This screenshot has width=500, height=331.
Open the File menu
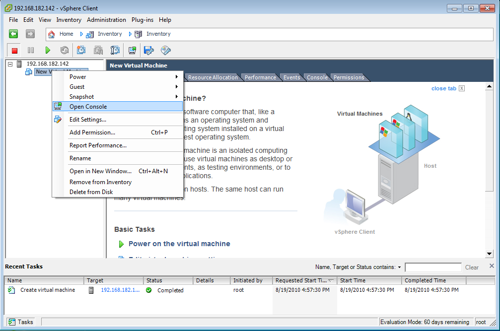[13, 20]
